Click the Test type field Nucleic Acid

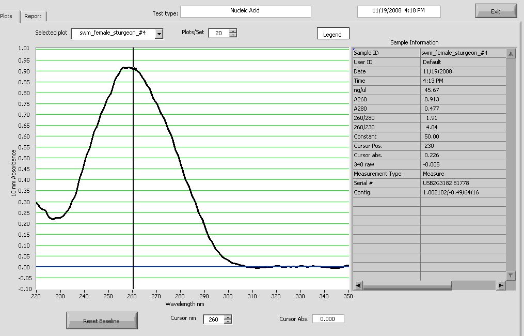(245, 11)
